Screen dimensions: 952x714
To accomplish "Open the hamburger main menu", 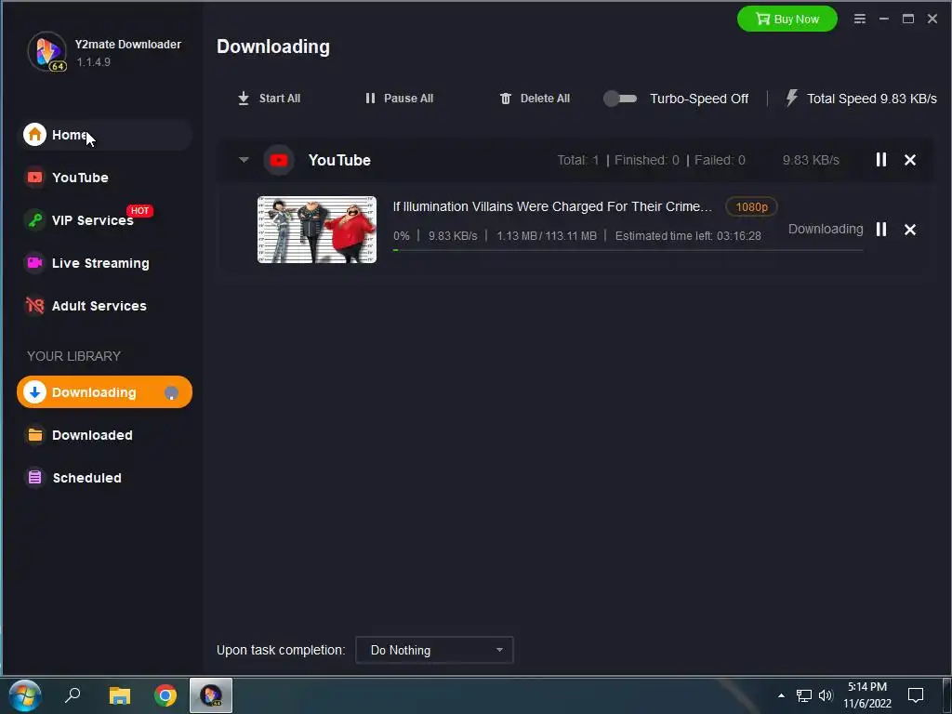I will [860, 19].
